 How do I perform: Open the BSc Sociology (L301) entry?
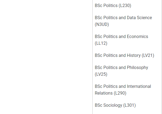115,105
